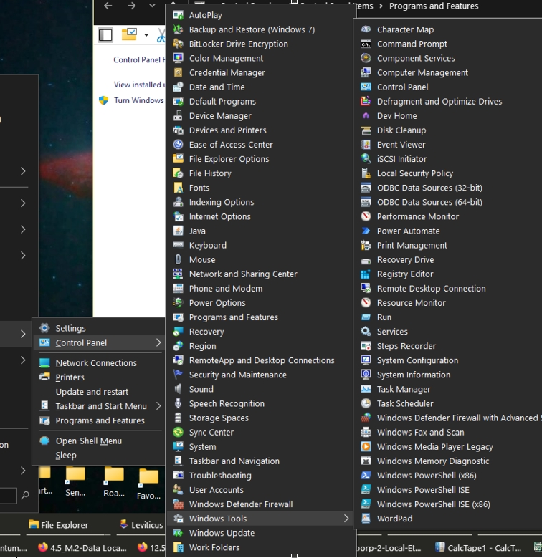The width and height of the screenshot is (542, 558).
Task: Open File Explorer taskbar button
Action: click(x=59, y=525)
